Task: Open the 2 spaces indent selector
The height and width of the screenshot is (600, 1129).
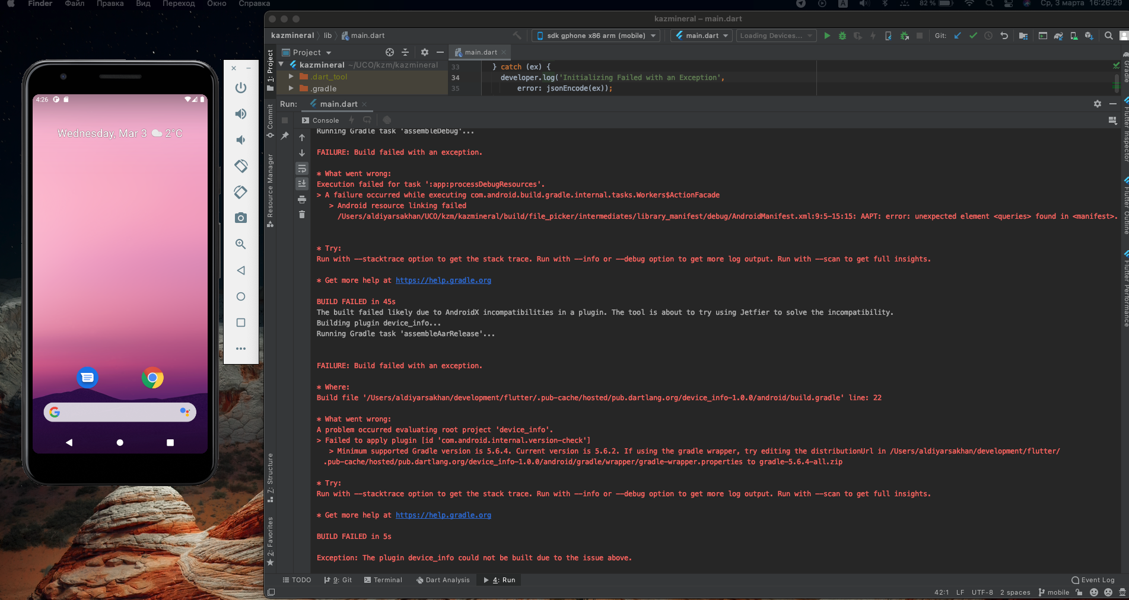Action: tap(1015, 592)
